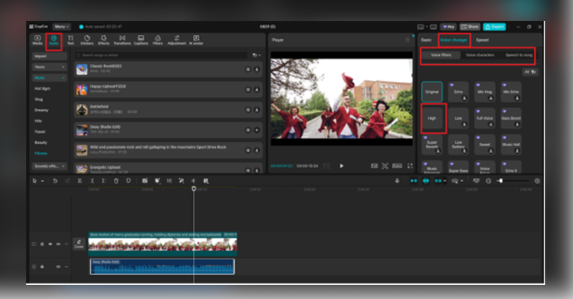Play the video in the Player
The width and height of the screenshot is (573, 299).
[x=341, y=166]
